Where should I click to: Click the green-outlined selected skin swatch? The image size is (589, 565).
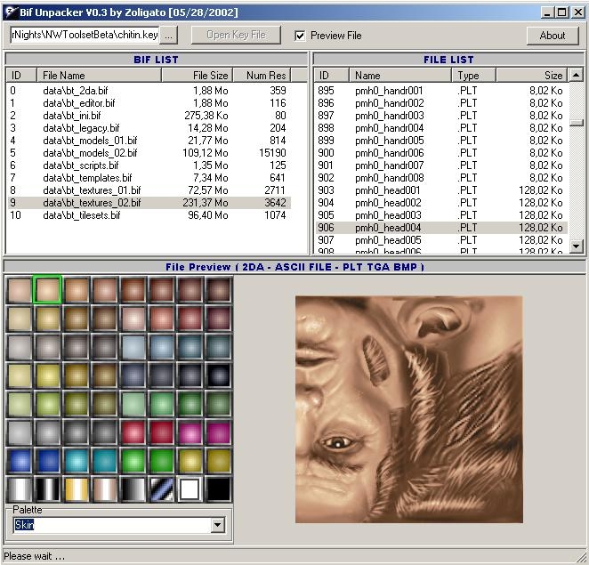click(48, 290)
